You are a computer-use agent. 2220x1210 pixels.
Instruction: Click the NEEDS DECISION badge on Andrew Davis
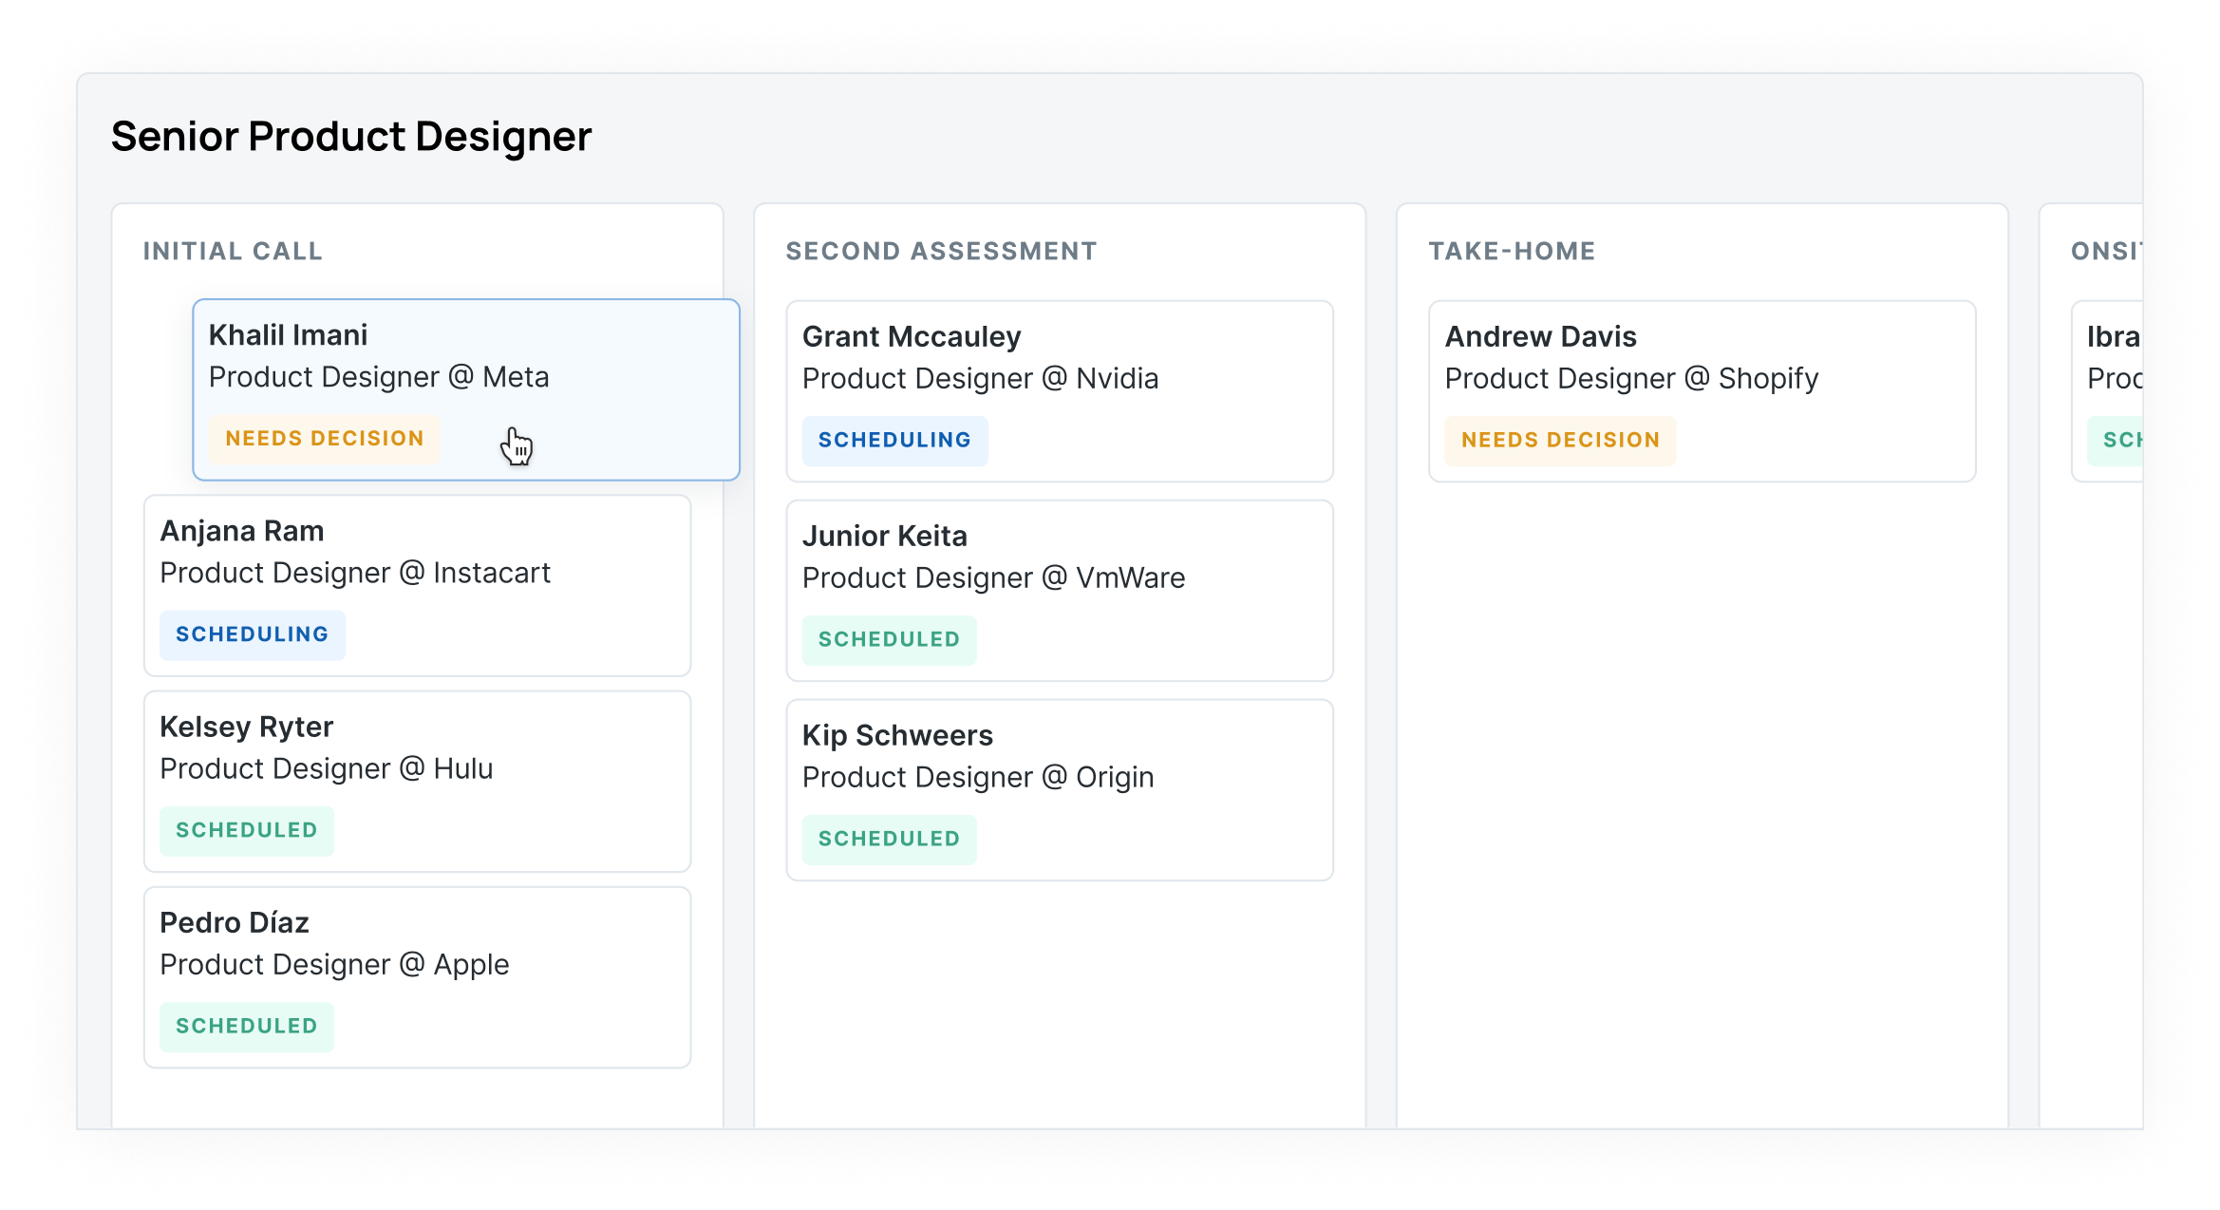(x=1559, y=440)
